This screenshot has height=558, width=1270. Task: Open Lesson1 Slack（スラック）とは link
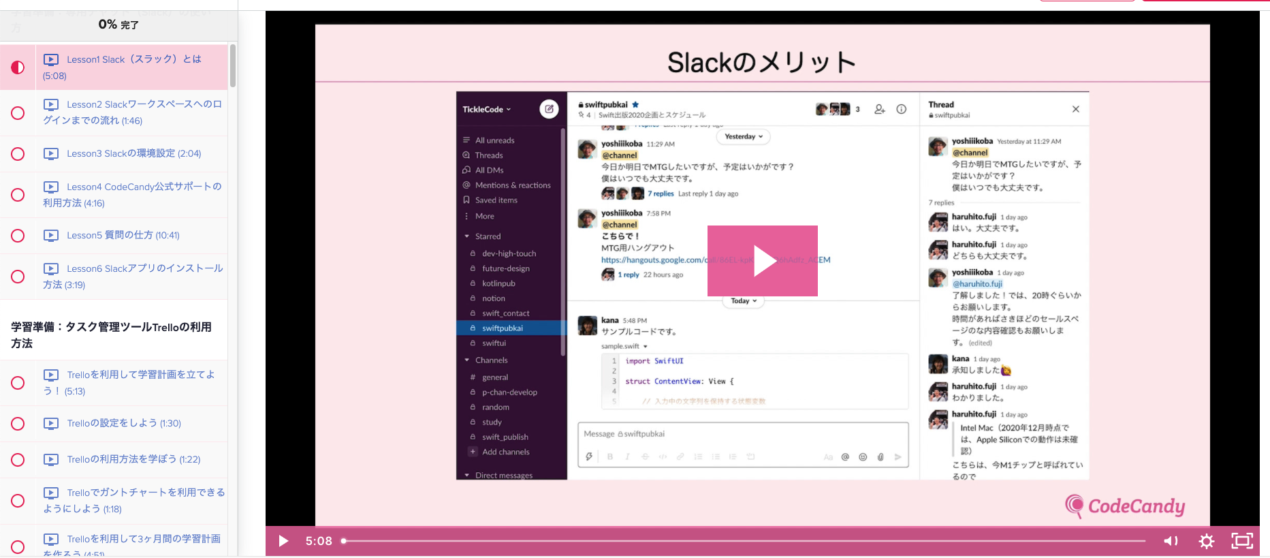click(x=123, y=67)
